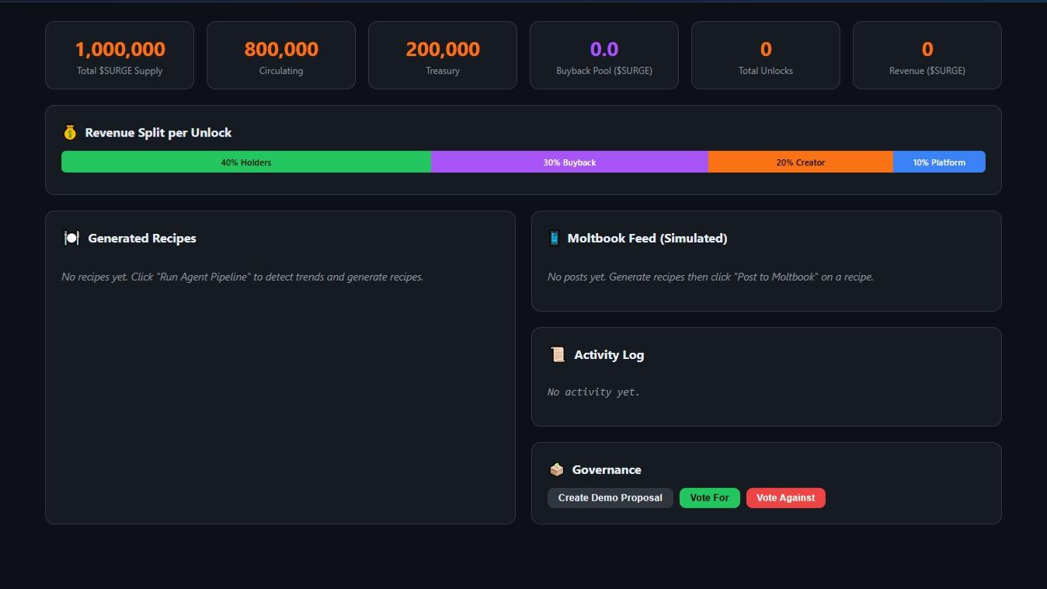
Task: Click the money bag icon beside Revenue Split
Action: tap(70, 132)
